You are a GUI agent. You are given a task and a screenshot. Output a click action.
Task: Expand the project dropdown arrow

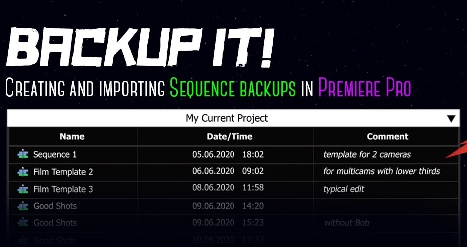[x=451, y=119]
